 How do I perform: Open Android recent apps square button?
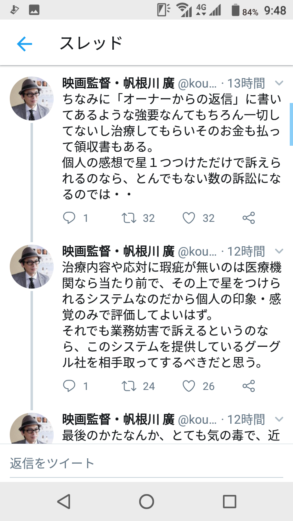(x=230, y=501)
